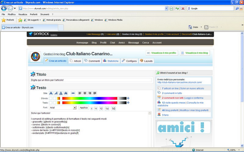Screen dimensions: 244x152
Task: Open recent pages dropdown beside Forward
Action: click(x=15, y=9)
